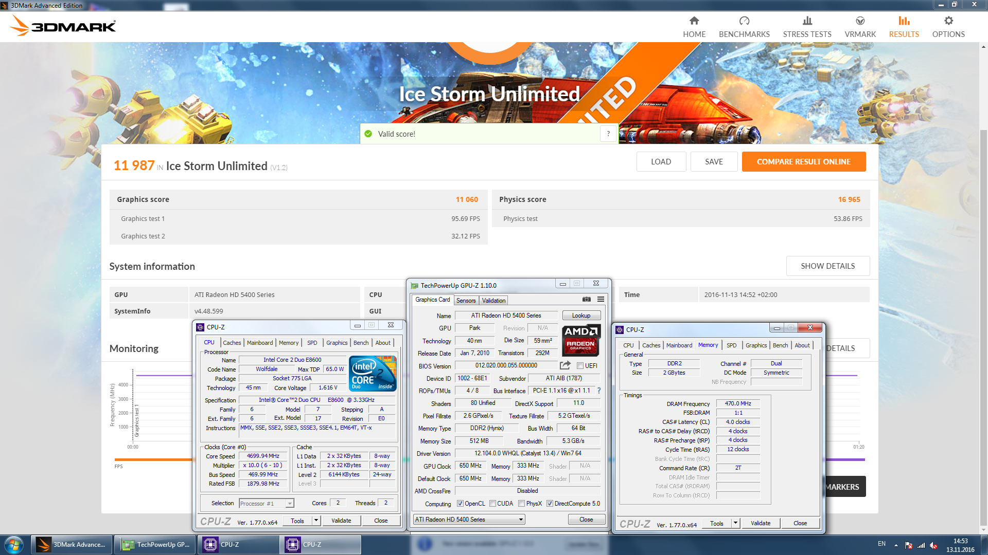Image resolution: width=988 pixels, height=555 pixels.
Task: Click the LOAD result button
Action: pos(661,161)
